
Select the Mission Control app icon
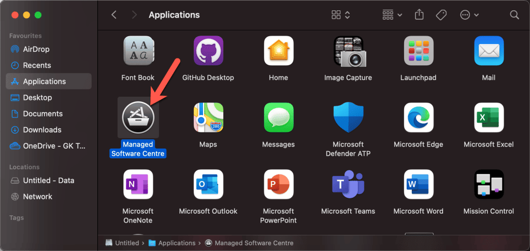coord(489,184)
